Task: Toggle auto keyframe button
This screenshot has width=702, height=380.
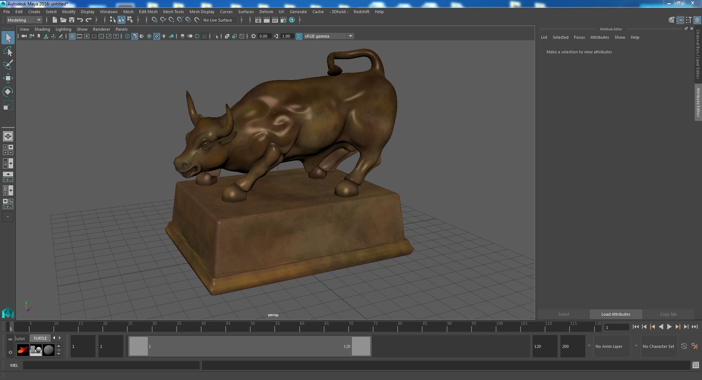Action: click(684, 346)
